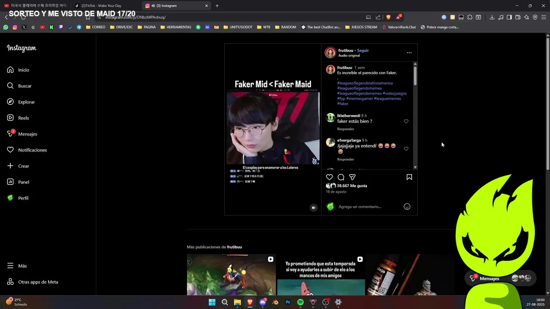The image size is (550, 309).
Task: Open the JUEGOS STREAM bookmarks folder
Action: [x=361, y=27]
